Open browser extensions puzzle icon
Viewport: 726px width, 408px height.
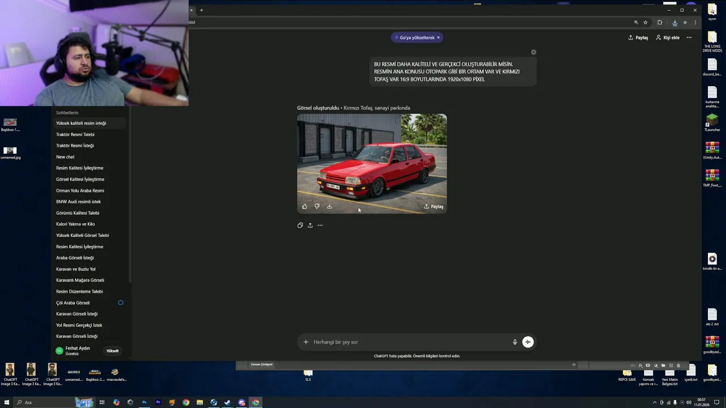(660, 22)
